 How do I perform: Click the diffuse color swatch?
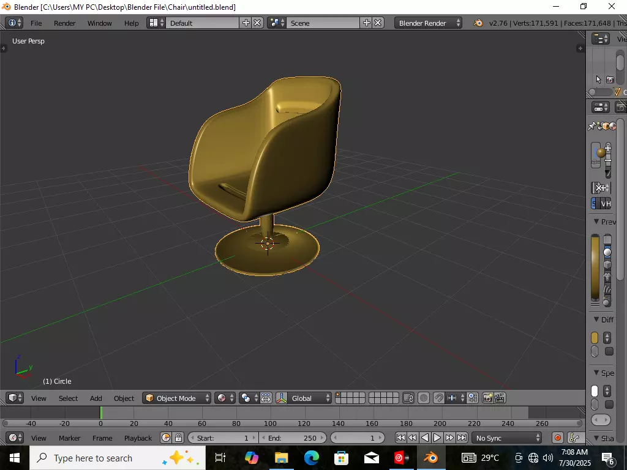(595, 338)
